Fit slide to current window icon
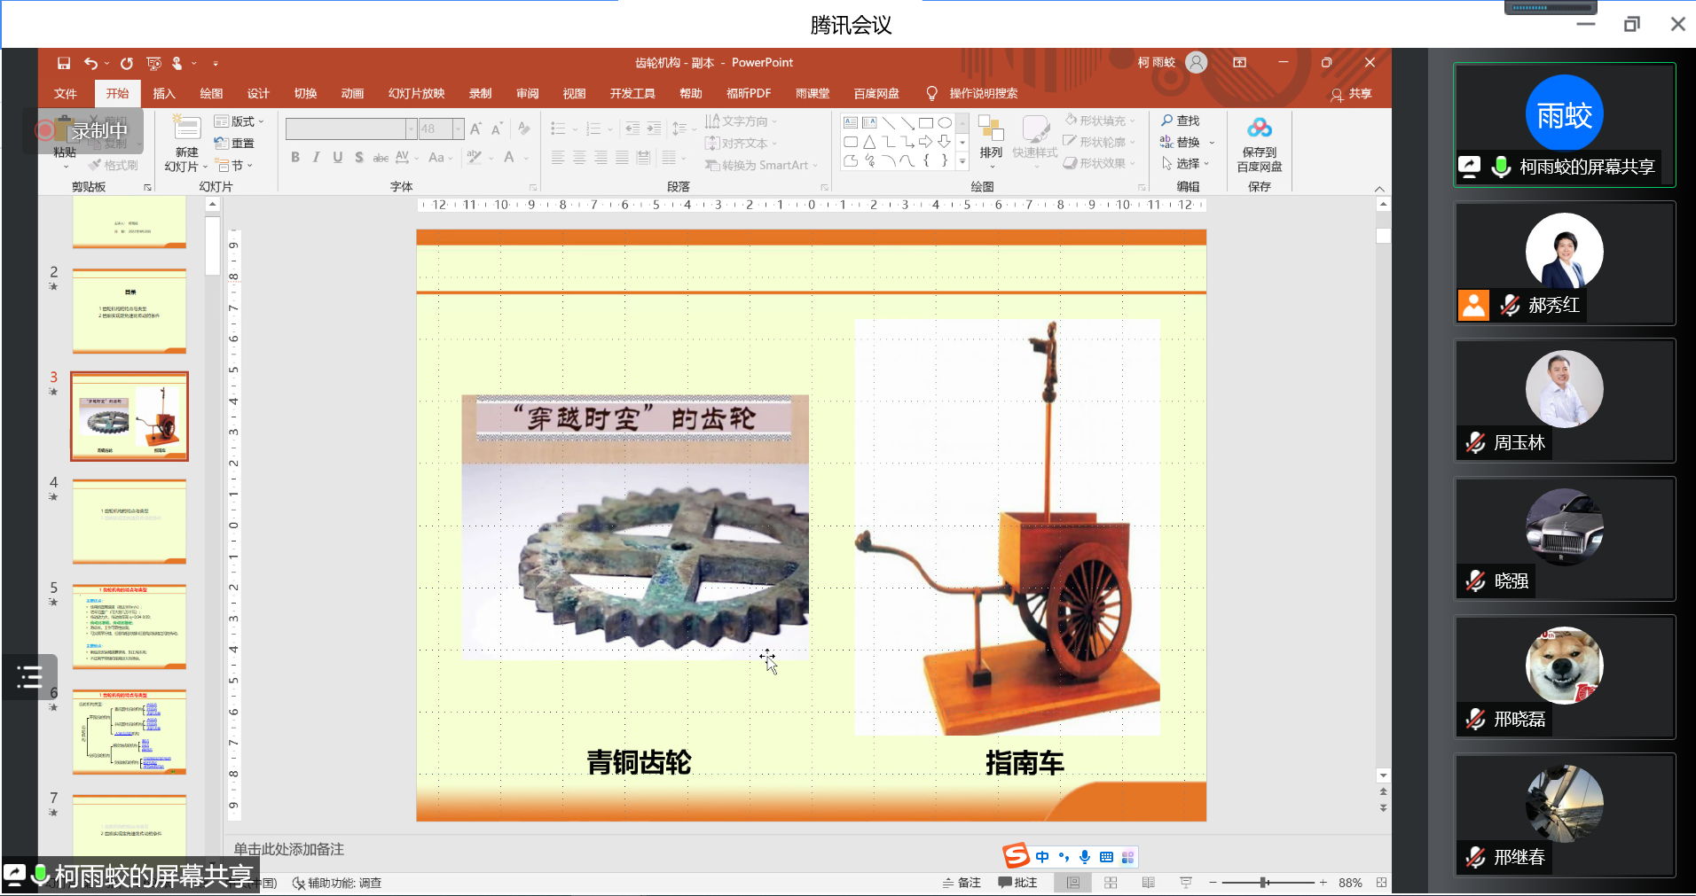Viewport: 1696px width, 896px height. [x=1381, y=883]
